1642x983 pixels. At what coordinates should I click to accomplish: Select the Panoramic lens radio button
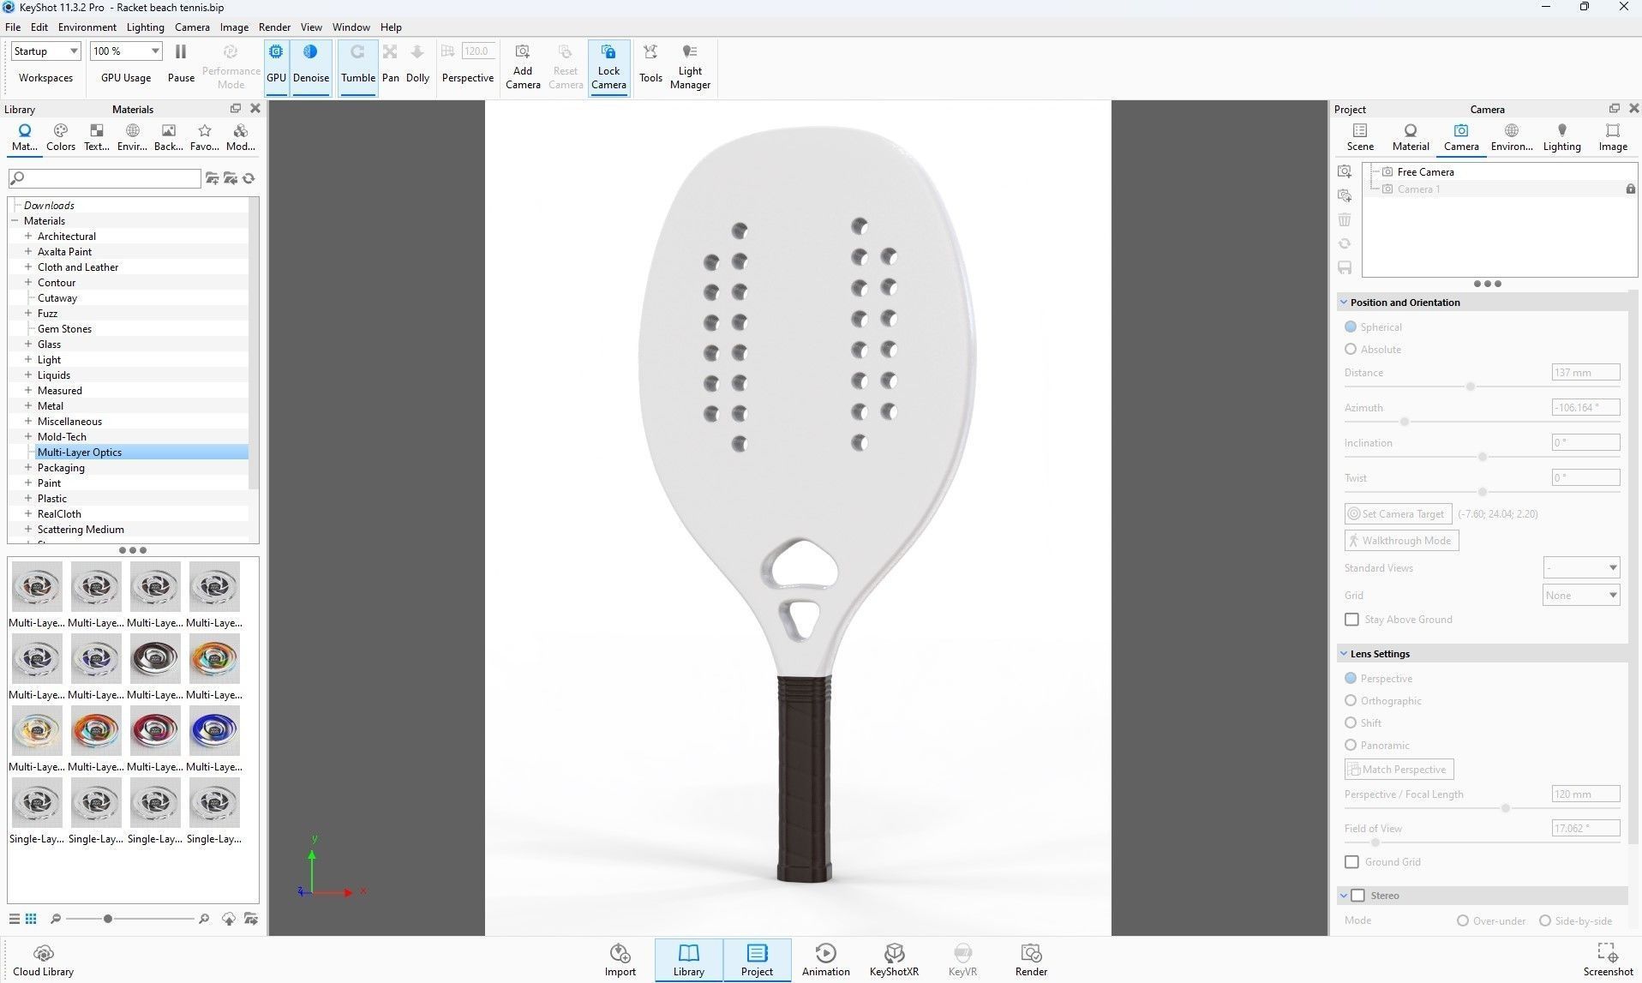1351,745
